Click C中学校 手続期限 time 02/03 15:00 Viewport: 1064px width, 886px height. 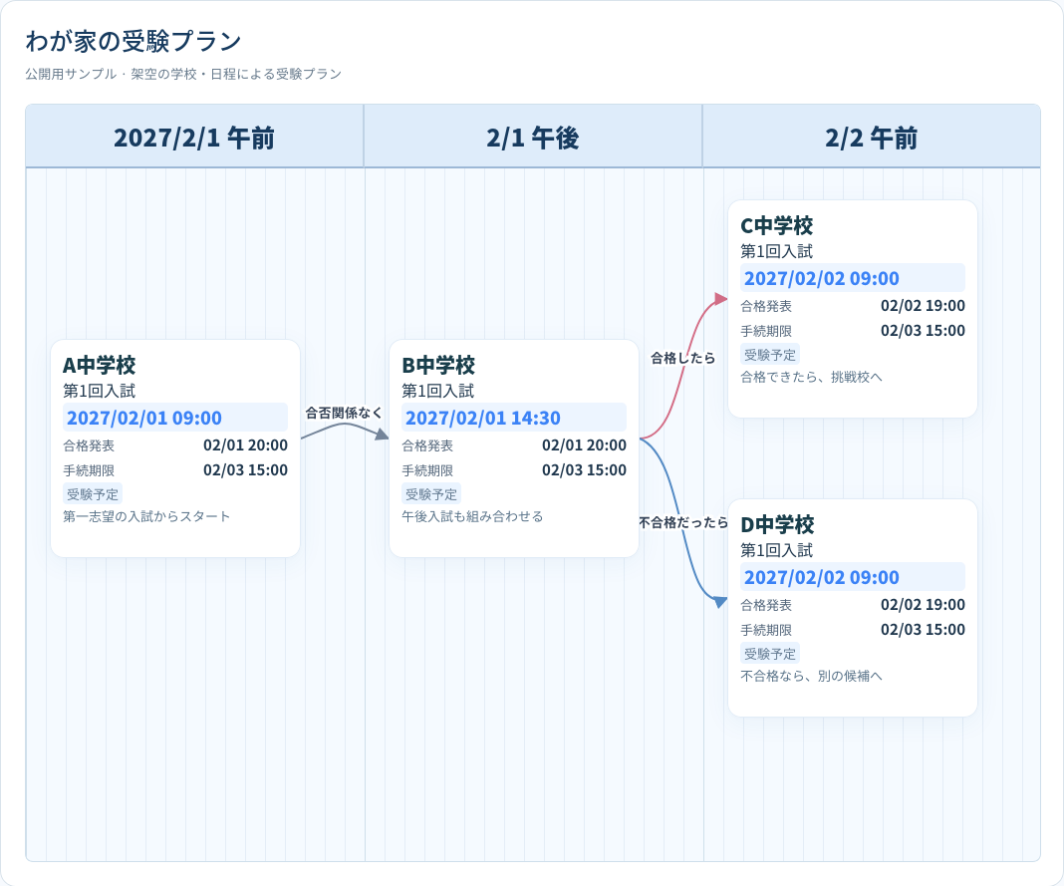tap(923, 331)
